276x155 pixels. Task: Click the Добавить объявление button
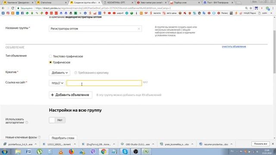(70, 95)
